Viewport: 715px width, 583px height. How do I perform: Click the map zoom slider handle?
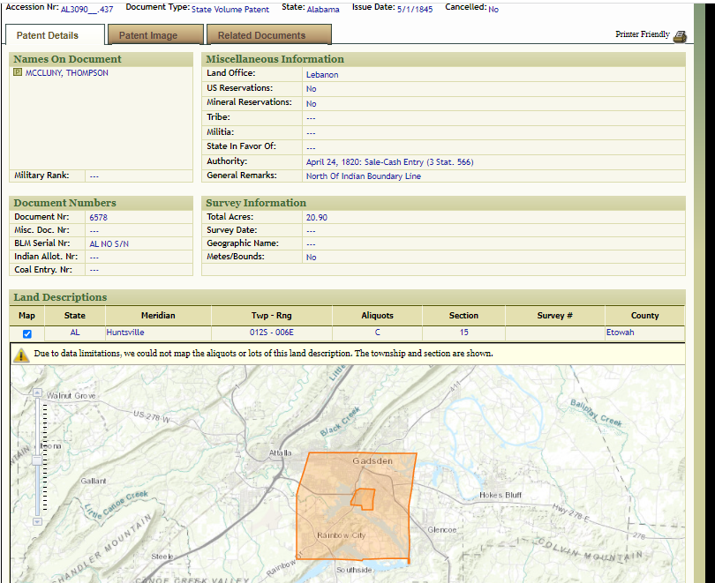(37, 460)
